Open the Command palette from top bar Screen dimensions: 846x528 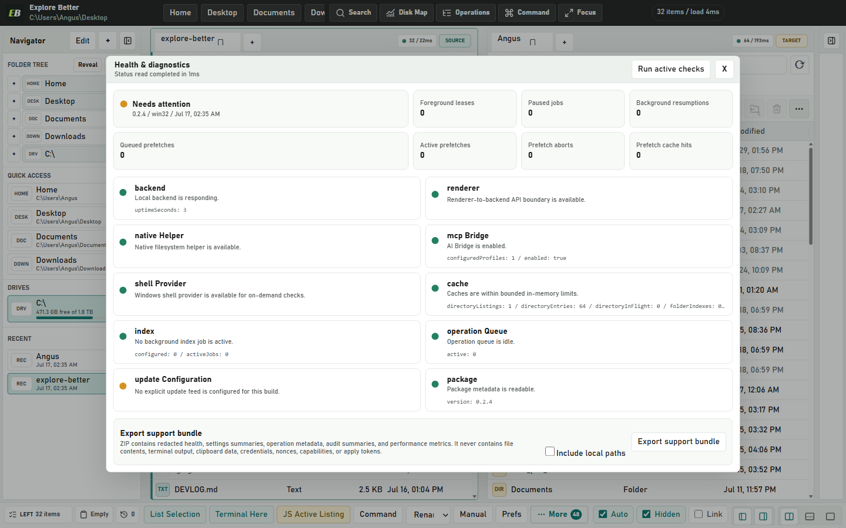(x=527, y=12)
